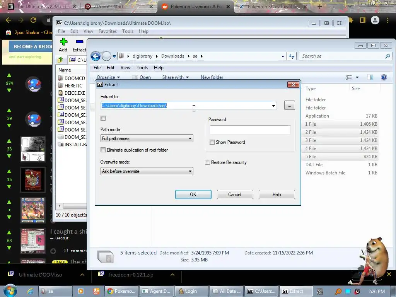
Task: Open Tools menu in 7-Zip window
Action: 128,31
